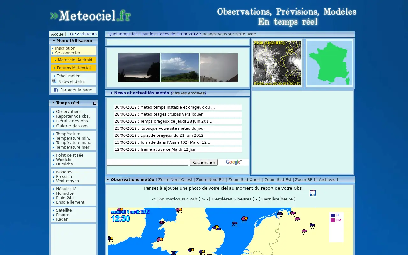
Task: Click the Meteociel.fr site logo
Action: click(x=91, y=16)
